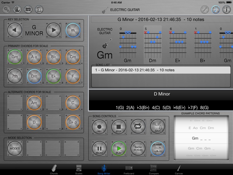Save the song with SAVE button
This screenshot has width=233, height=175.
click(158, 127)
